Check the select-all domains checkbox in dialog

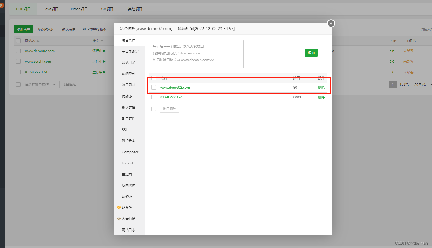pyautogui.click(x=154, y=78)
